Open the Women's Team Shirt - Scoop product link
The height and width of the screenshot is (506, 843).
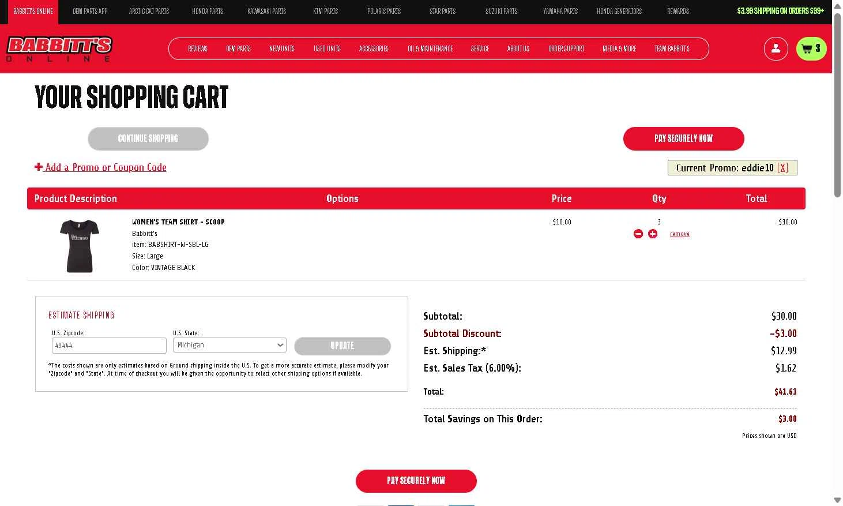coord(178,222)
